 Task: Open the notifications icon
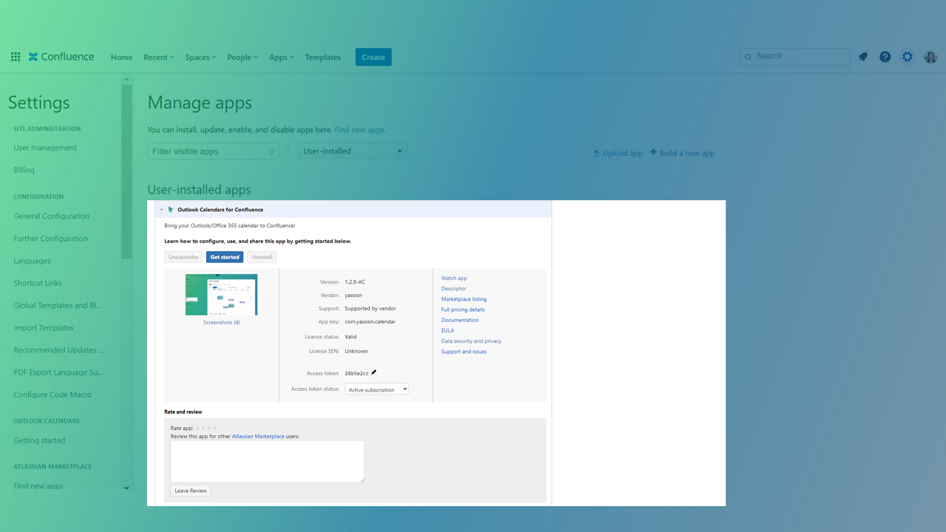(x=862, y=57)
